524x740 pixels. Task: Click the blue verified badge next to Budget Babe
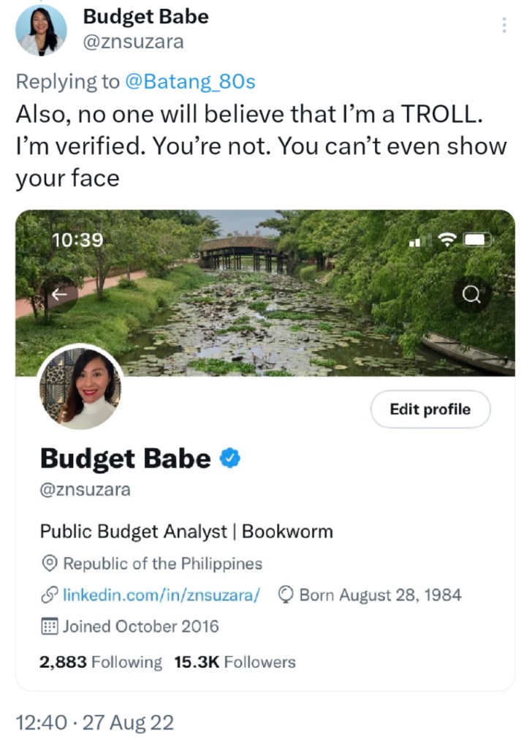coord(230,458)
